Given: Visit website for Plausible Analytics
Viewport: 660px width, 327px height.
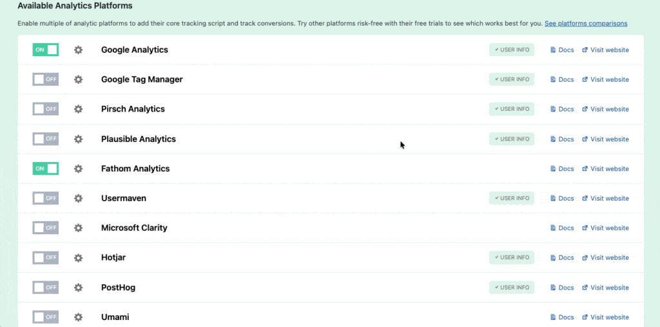Looking at the screenshot, I should (x=605, y=139).
